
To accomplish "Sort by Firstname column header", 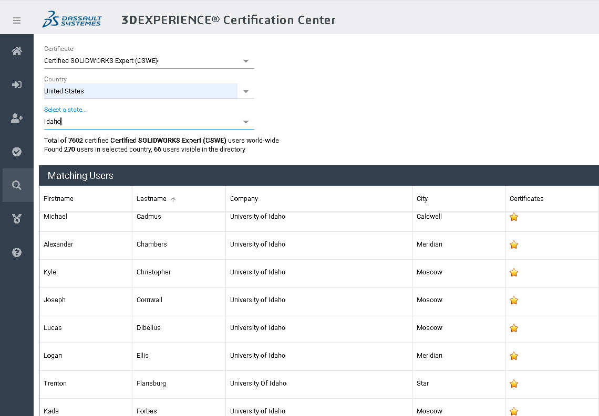I will coord(58,199).
